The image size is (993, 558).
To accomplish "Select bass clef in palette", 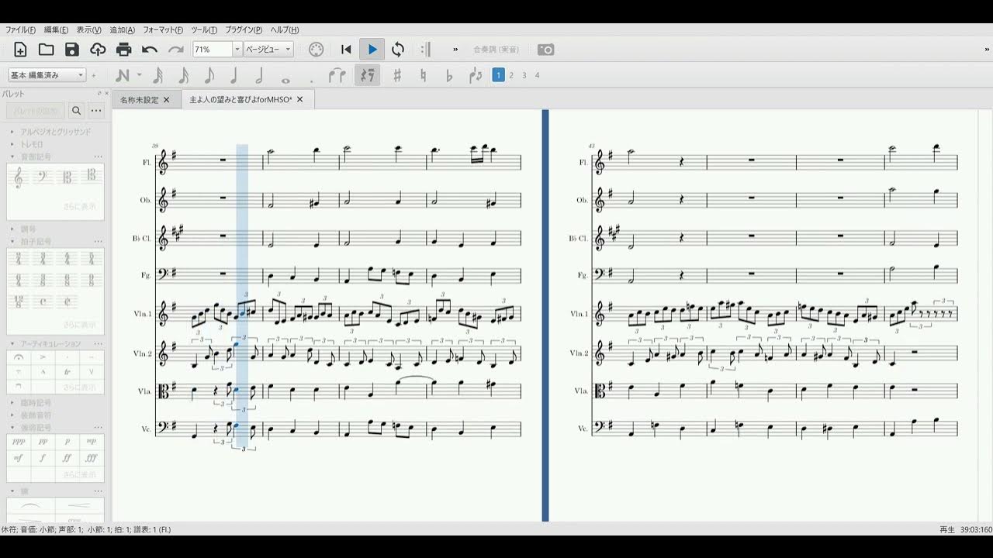I will pos(43,177).
